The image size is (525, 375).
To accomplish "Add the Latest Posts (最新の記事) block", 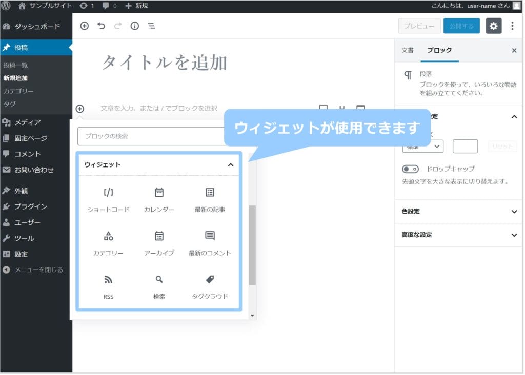I will (210, 199).
